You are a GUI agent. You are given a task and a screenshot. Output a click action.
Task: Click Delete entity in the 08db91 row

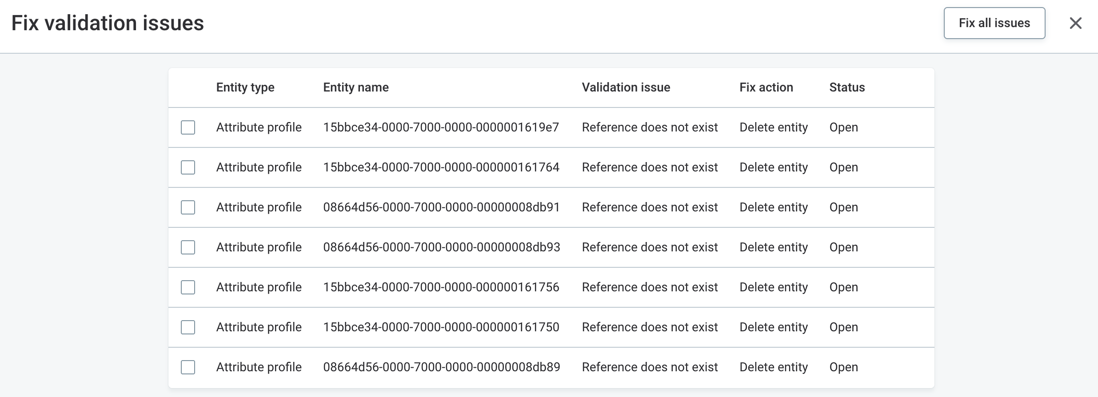(774, 207)
